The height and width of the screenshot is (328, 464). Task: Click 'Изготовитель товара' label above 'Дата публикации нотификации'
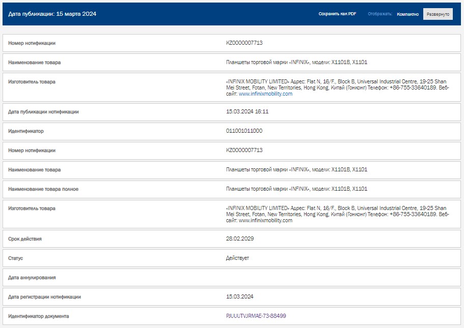click(x=32, y=81)
